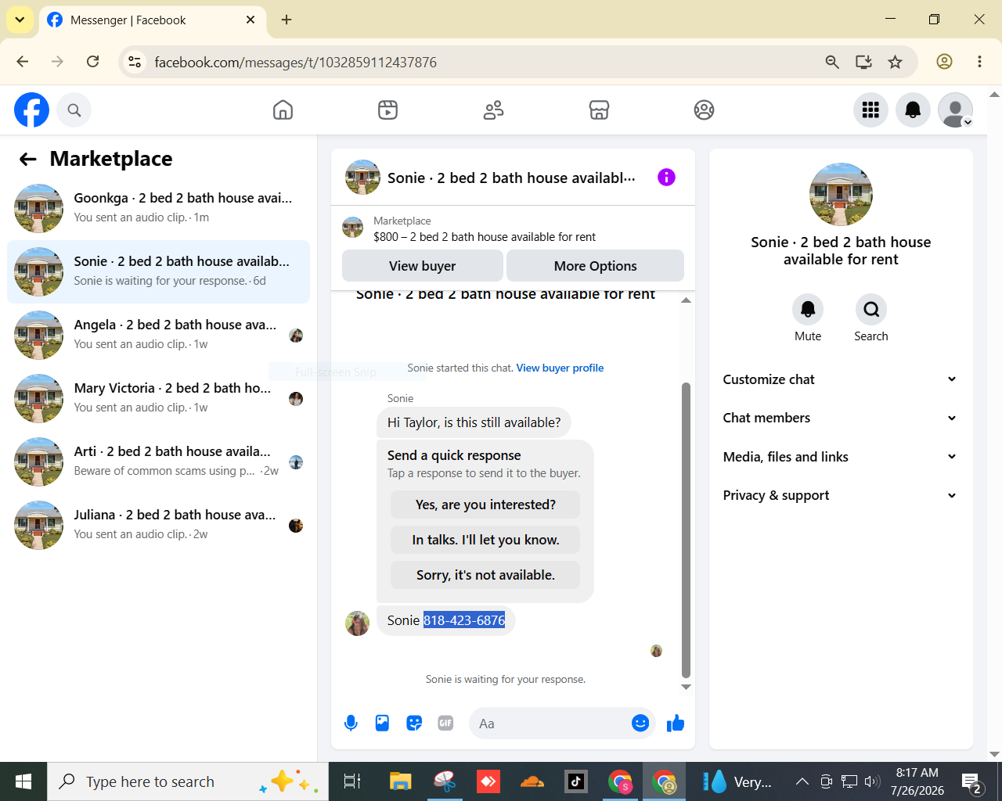Send 'Yes, are you interested?' quick response
Image resolution: width=1002 pixels, height=801 pixels.
coord(485,505)
